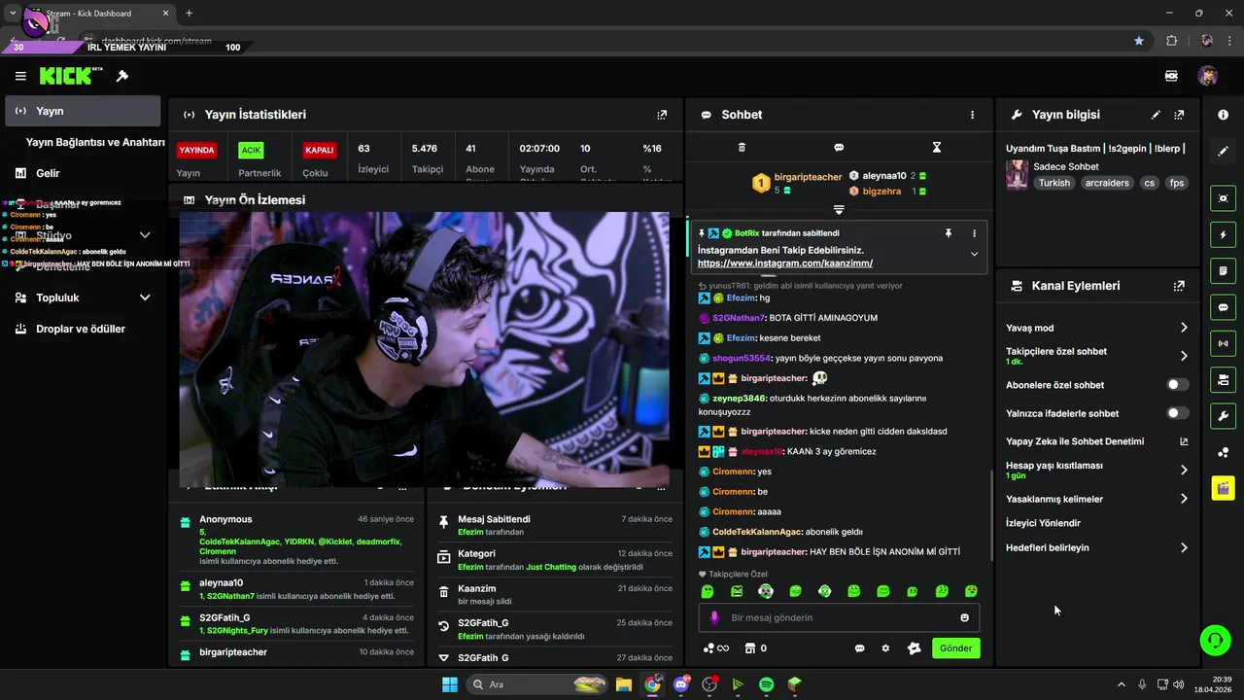Pop out the Yayın İstatistikleri panel
The image size is (1244, 700).
click(x=662, y=115)
